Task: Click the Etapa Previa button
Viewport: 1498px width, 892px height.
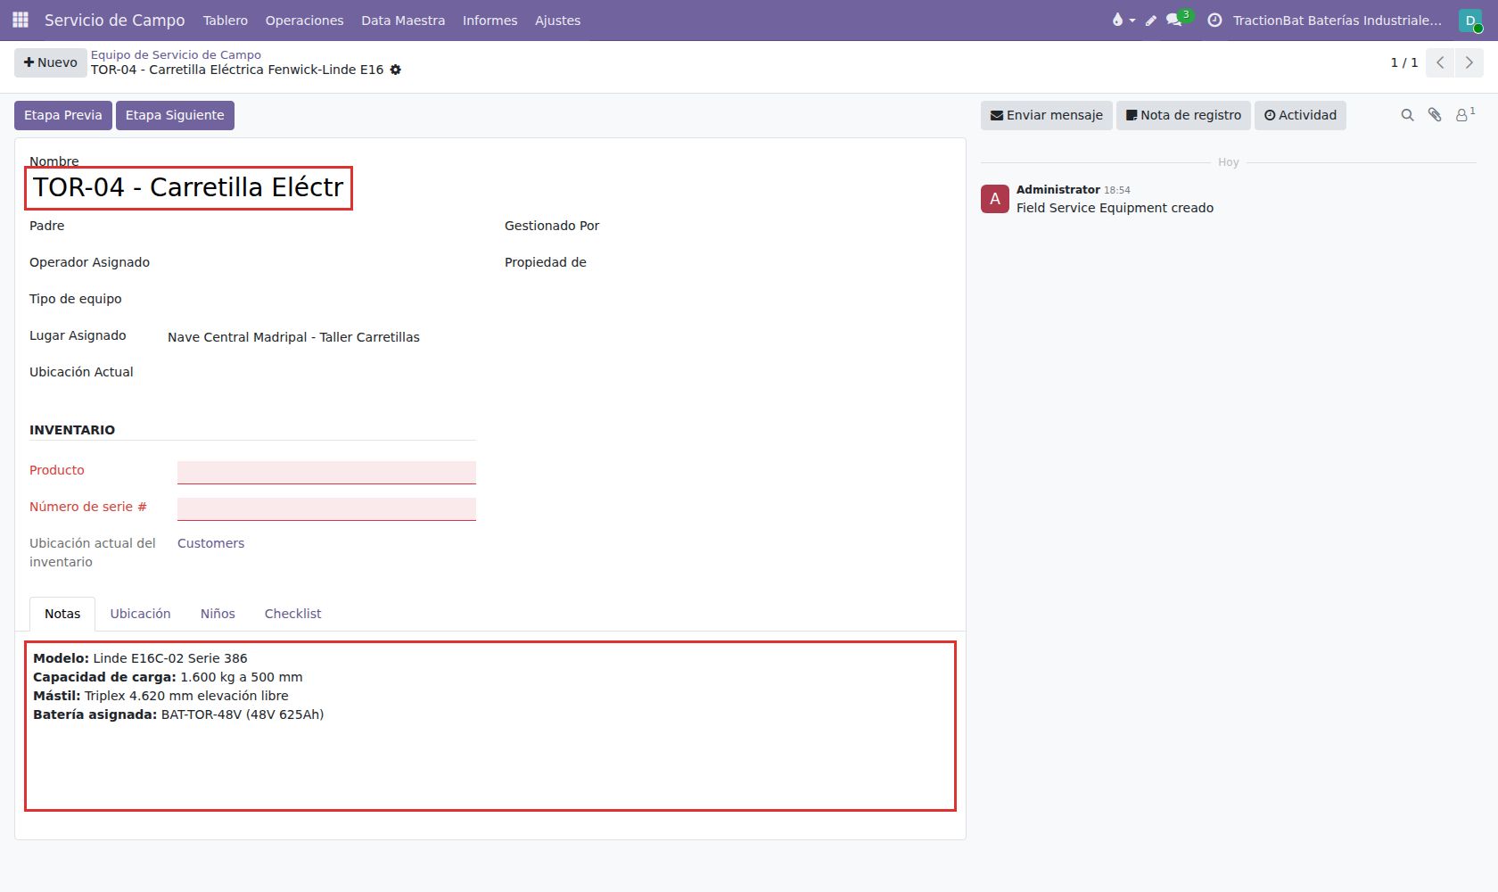Action: 63,115
